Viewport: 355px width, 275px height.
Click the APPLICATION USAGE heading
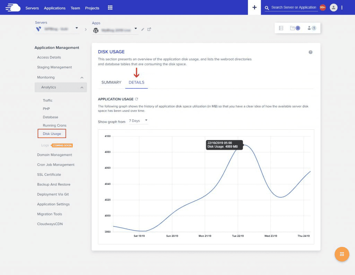(115, 99)
